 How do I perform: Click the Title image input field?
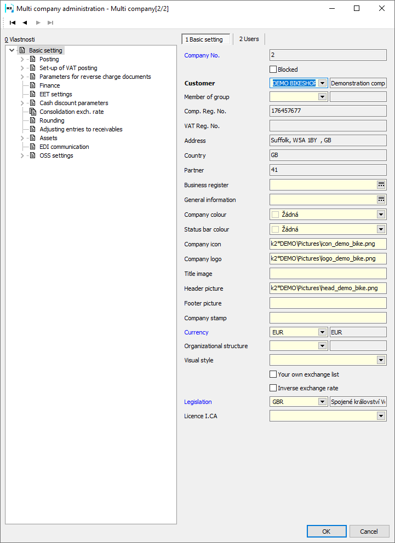[328, 274]
